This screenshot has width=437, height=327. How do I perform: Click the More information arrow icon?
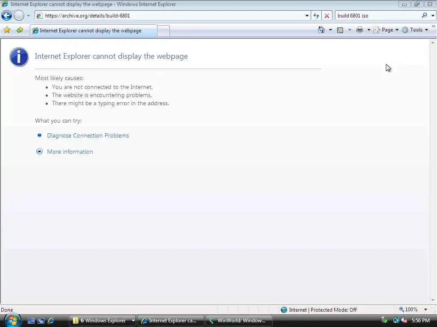click(40, 152)
